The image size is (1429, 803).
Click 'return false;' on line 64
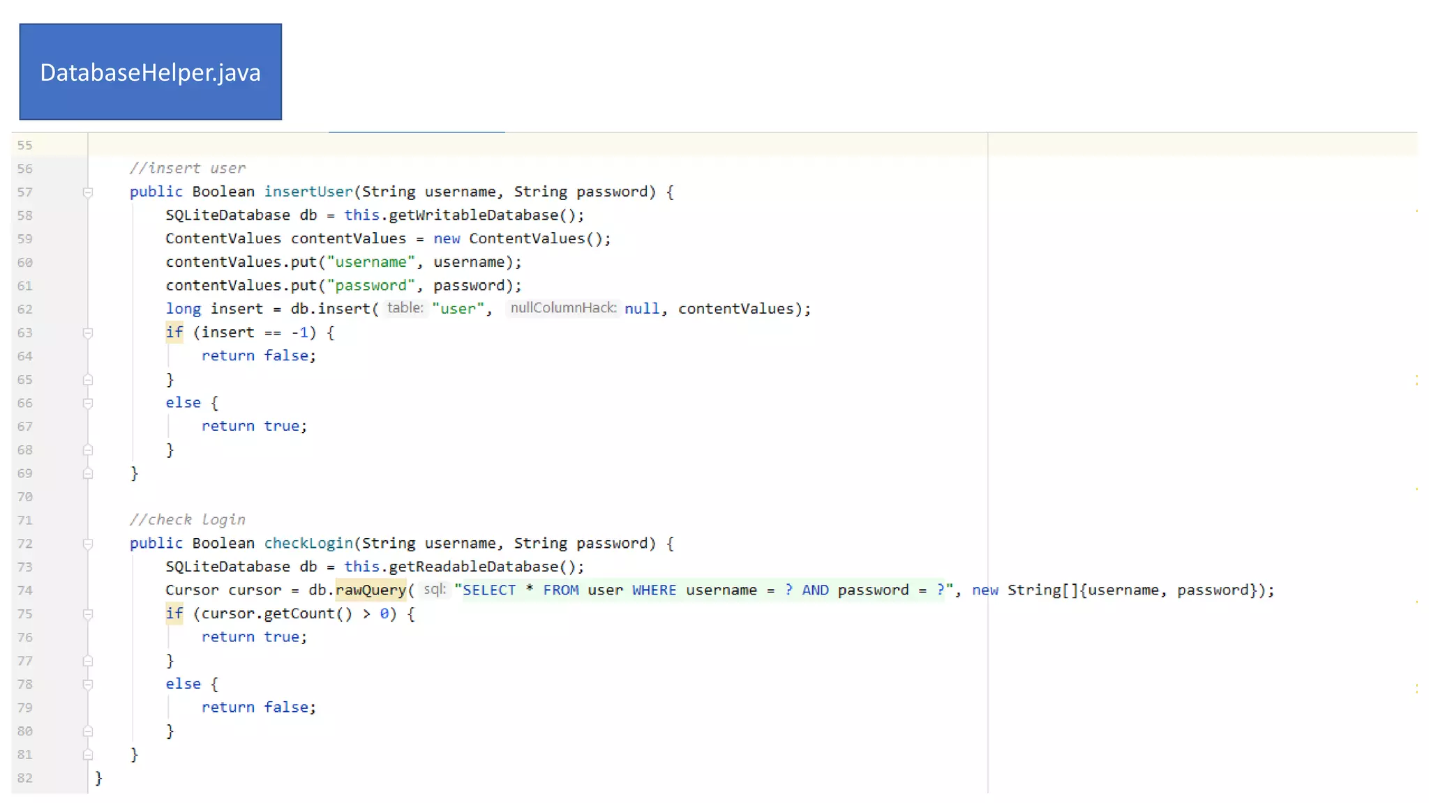(x=259, y=355)
